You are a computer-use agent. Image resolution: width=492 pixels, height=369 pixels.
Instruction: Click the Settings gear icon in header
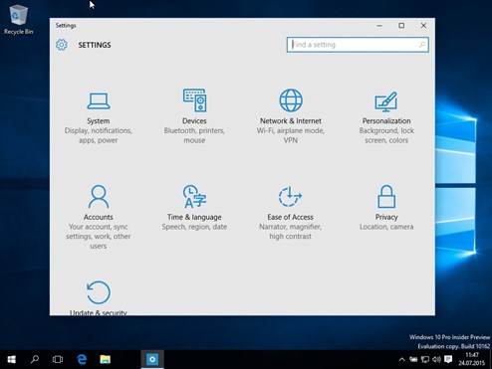62,45
